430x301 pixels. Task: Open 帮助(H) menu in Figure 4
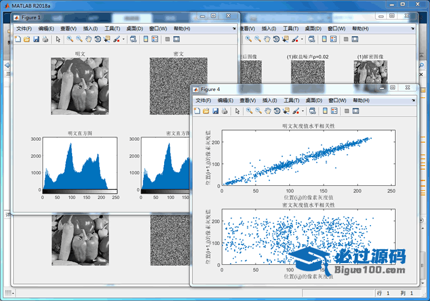click(x=361, y=101)
